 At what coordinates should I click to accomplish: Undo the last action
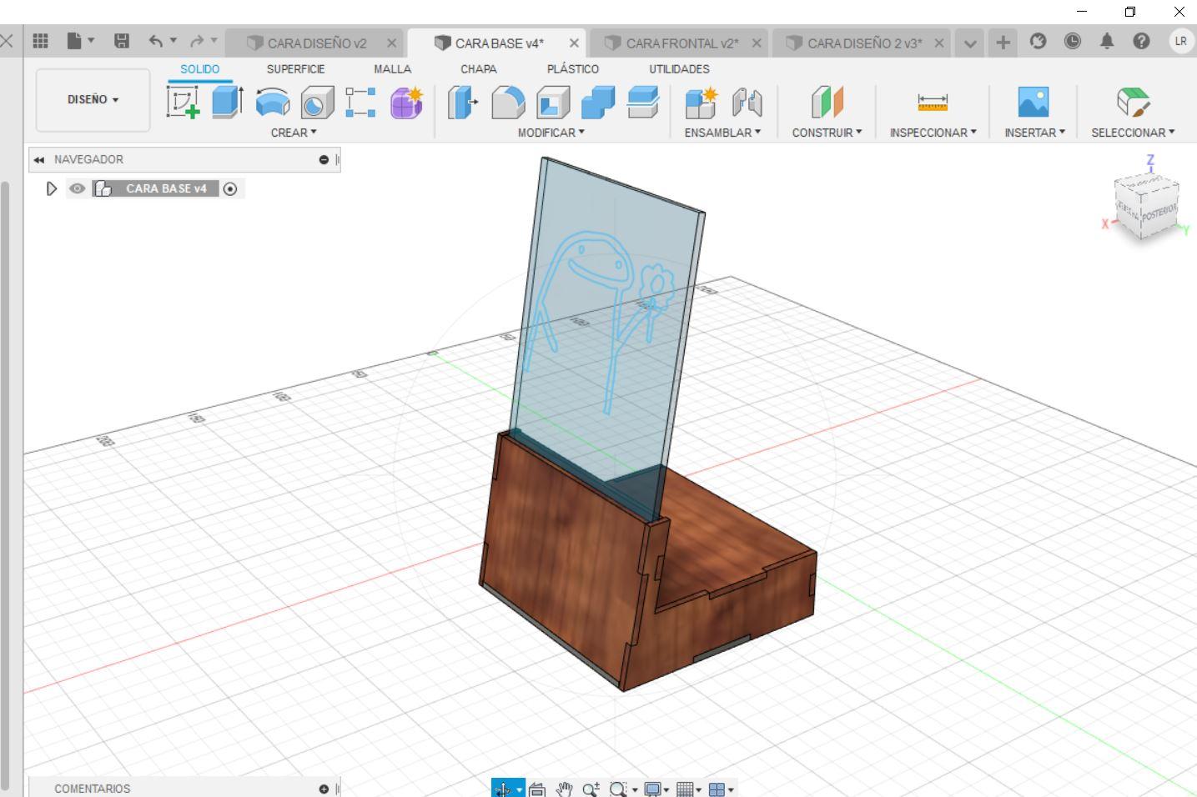tap(156, 41)
